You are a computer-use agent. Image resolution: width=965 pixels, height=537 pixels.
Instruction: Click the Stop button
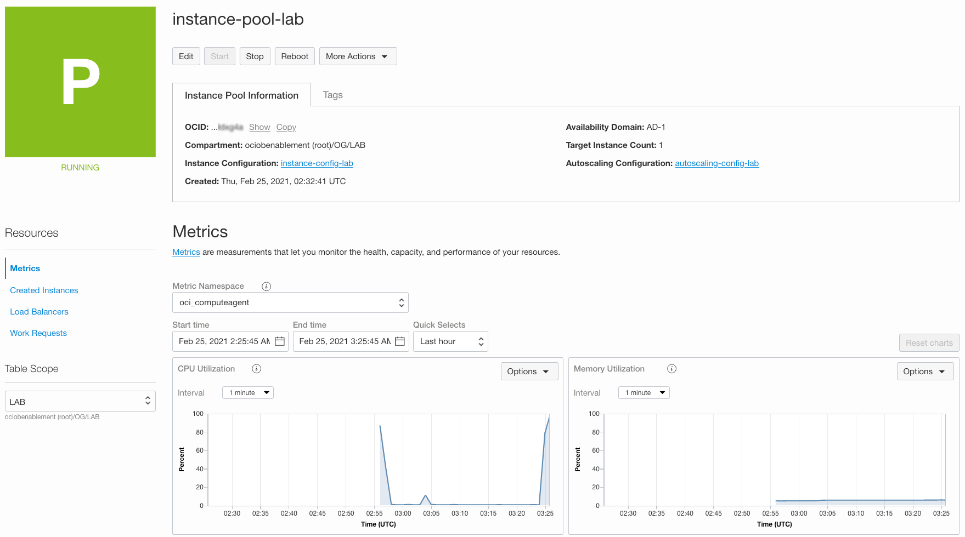pos(255,56)
